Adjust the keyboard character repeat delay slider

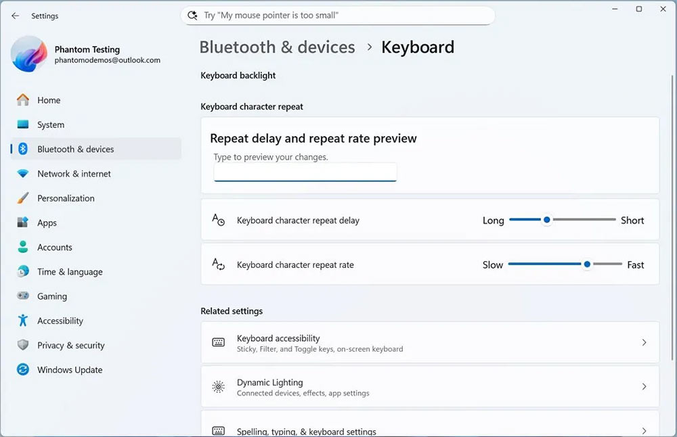click(x=546, y=219)
